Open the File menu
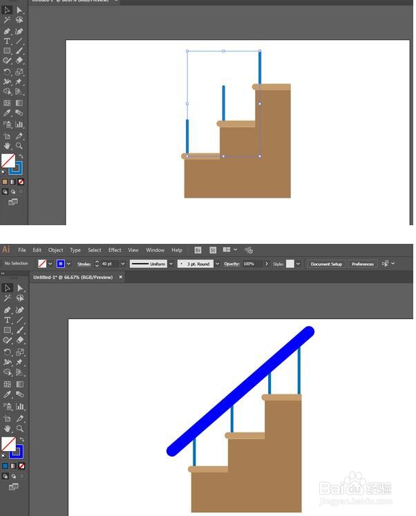 (x=22, y=250)
